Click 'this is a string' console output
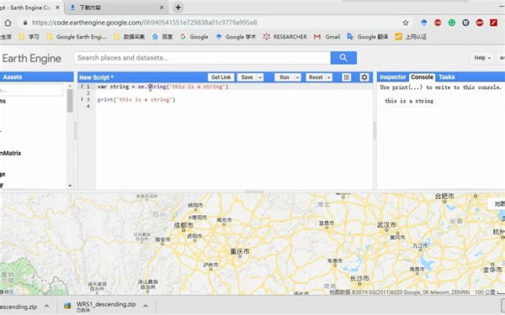The image size is (505, 315). coord(409,101)
